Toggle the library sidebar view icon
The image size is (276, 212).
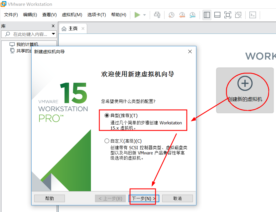point(207,15)
